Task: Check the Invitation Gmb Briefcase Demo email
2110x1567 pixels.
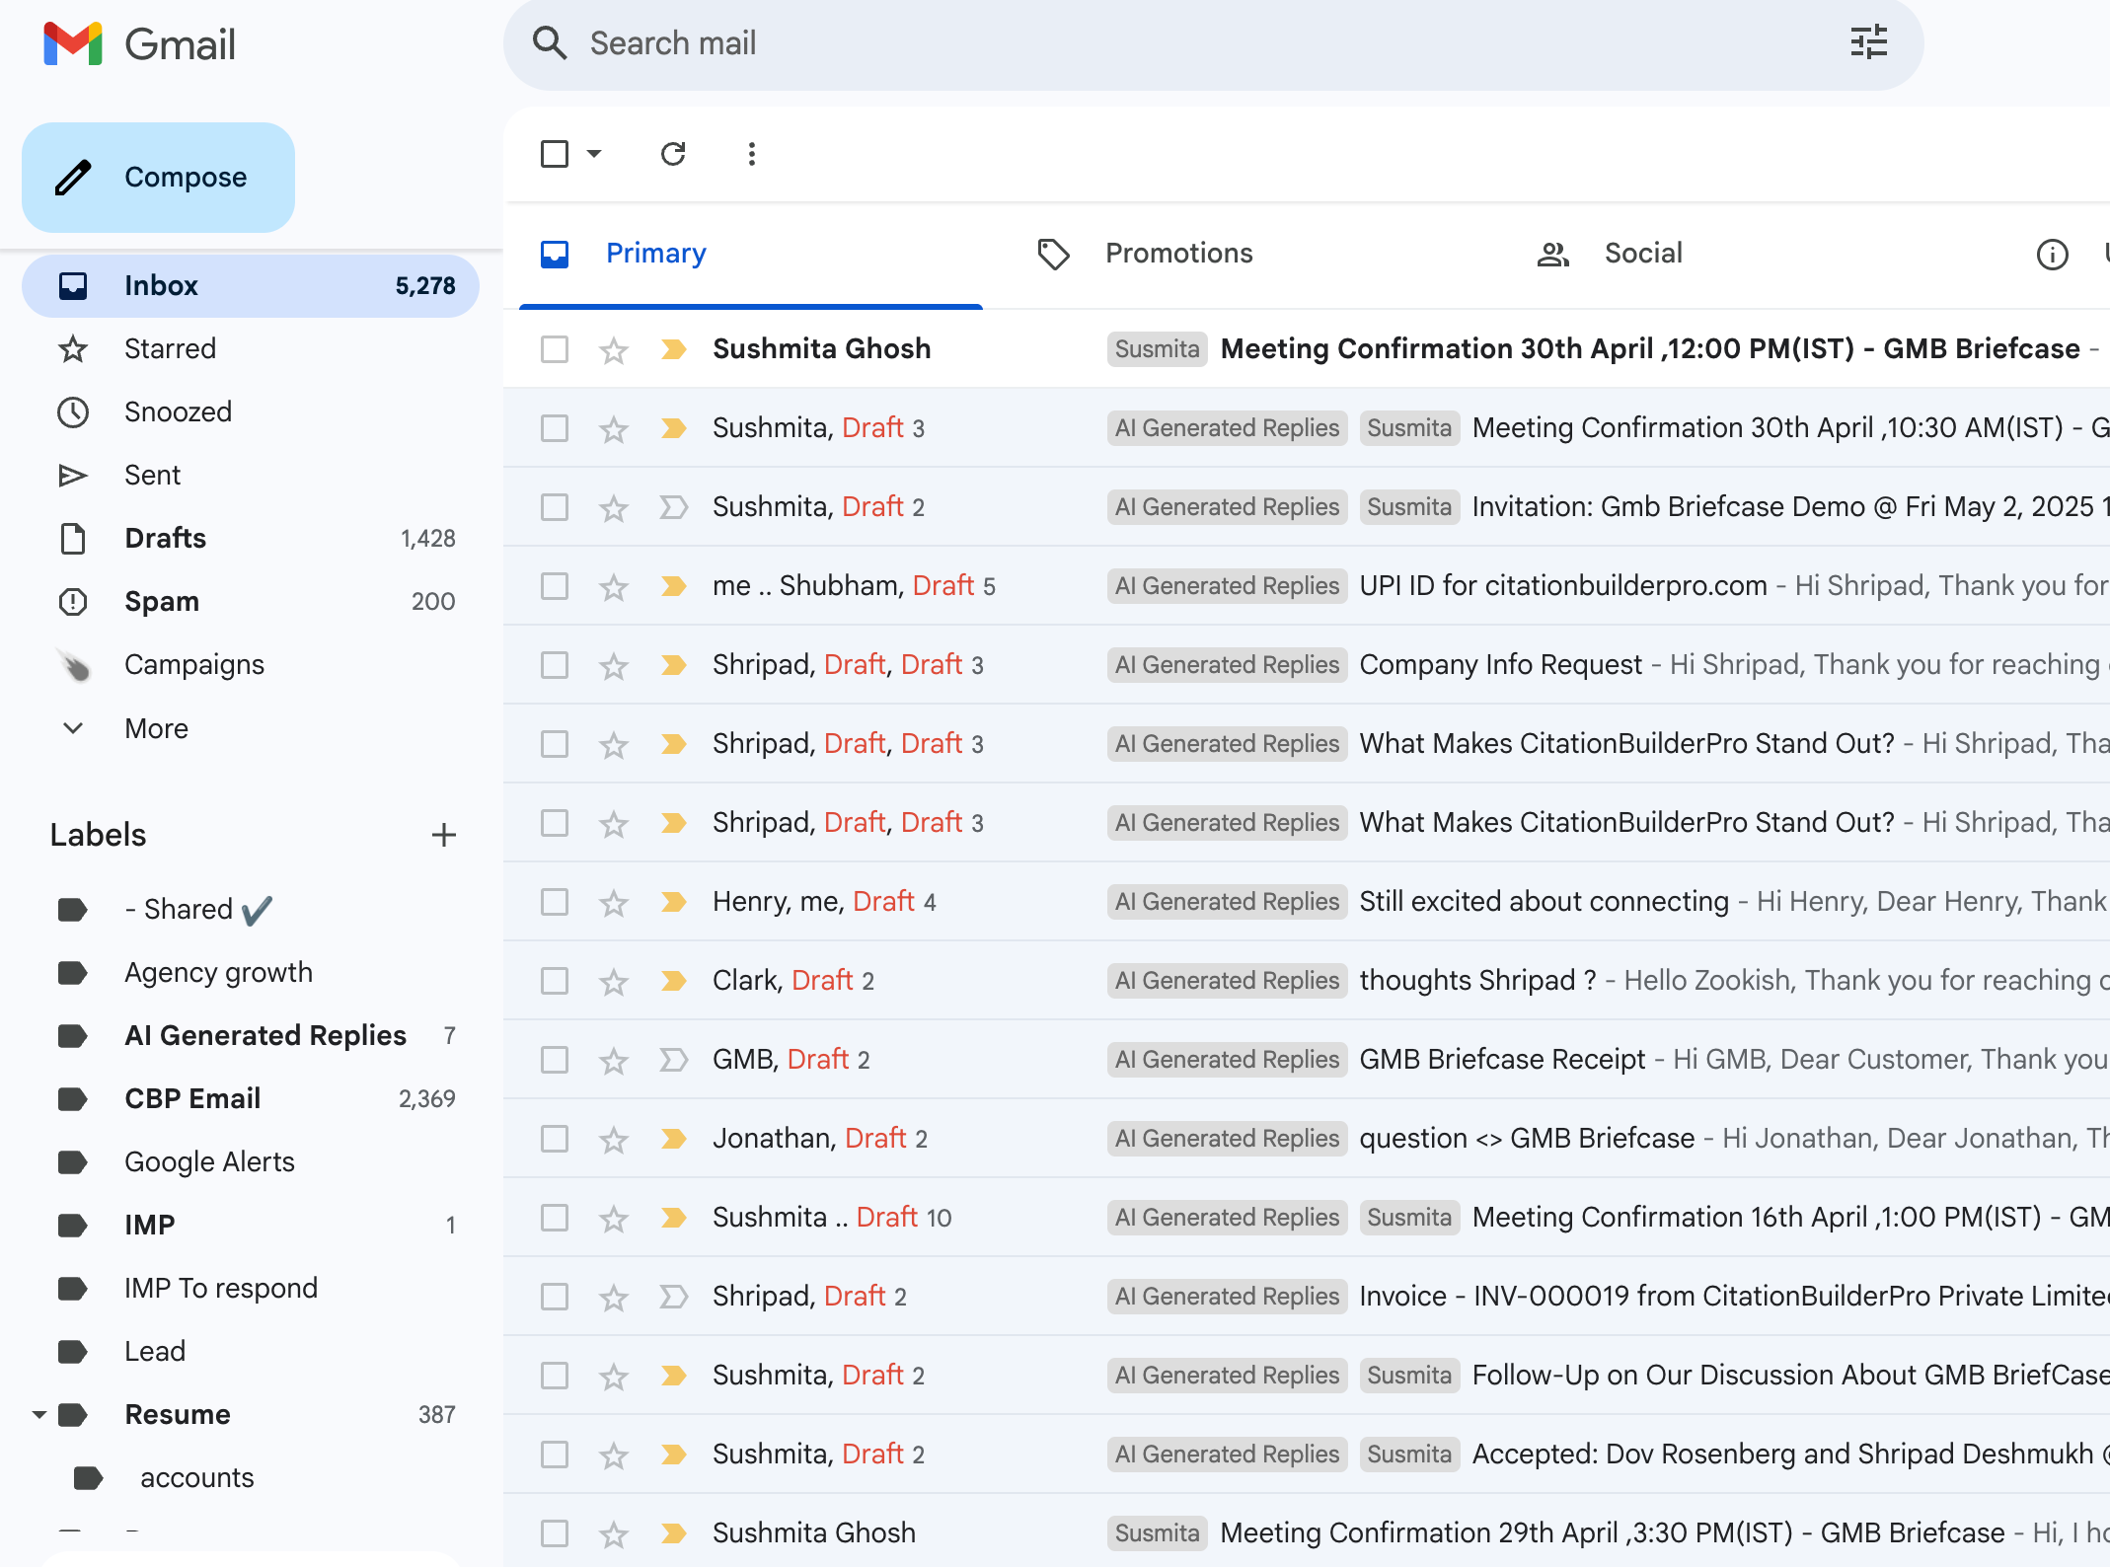Action: (555, 507)
